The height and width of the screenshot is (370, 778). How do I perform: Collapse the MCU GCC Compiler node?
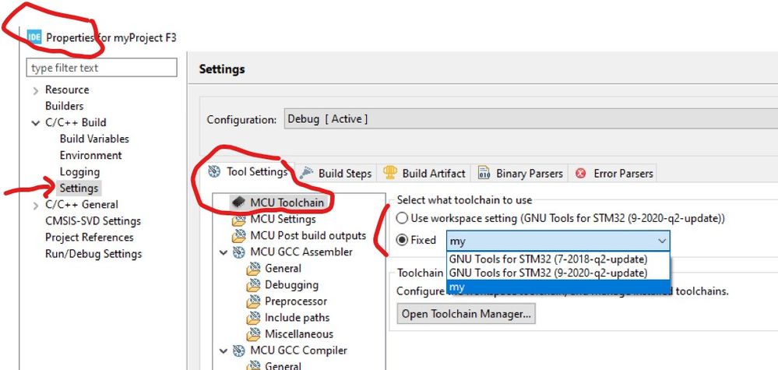pos(224,351)
